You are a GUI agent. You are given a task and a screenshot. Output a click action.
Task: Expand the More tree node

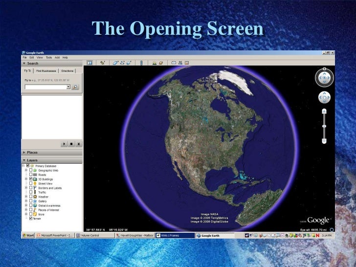coord(26,214)
